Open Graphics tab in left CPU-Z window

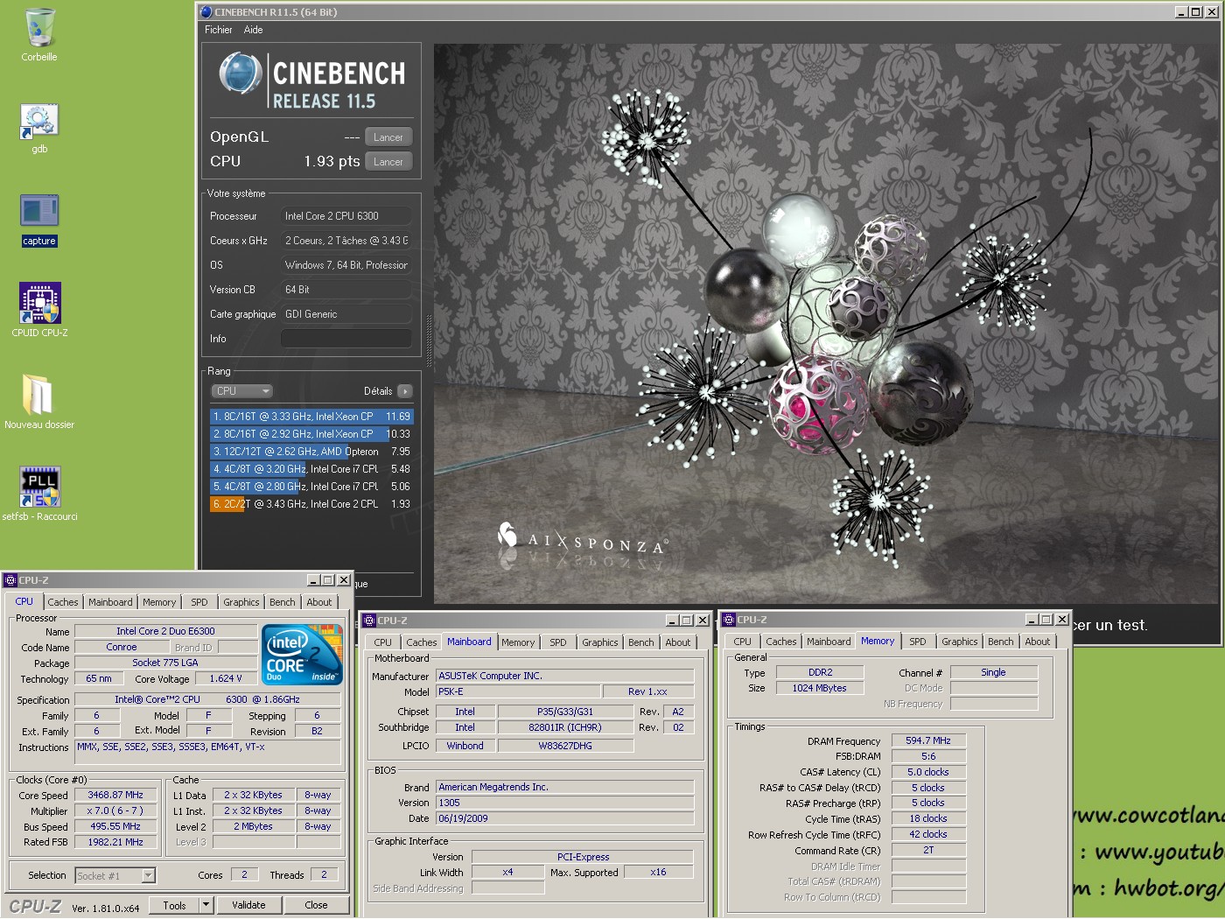(241, 602)
